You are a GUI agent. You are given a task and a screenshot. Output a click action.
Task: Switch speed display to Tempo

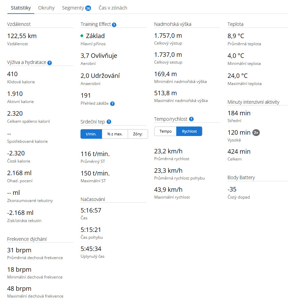[165, 131]
